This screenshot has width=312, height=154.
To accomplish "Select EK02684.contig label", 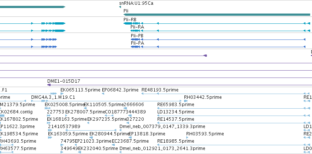I will tap(16, 112).
